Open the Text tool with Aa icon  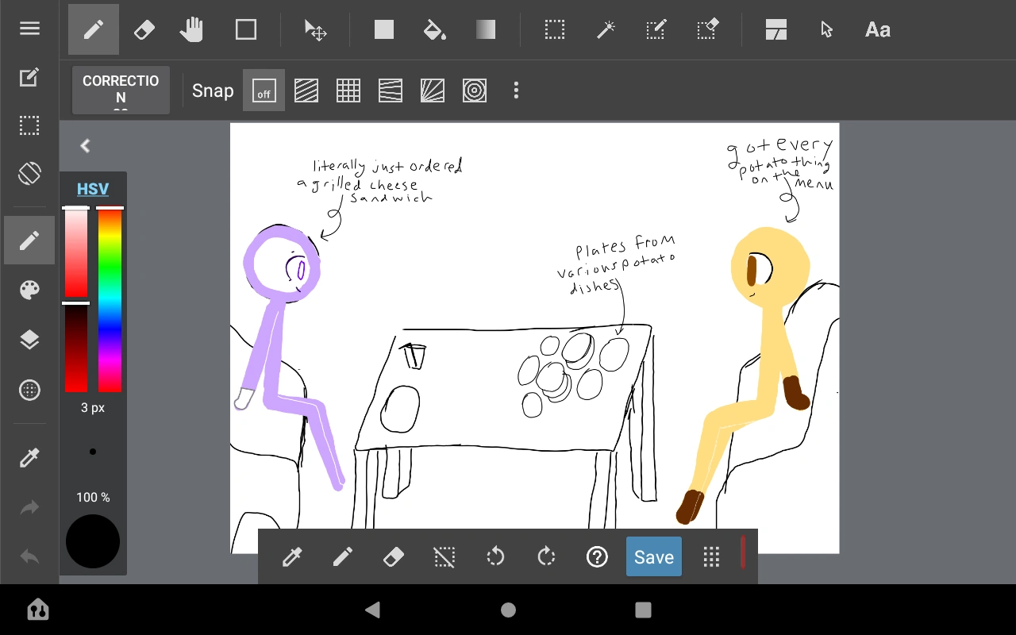coord(877,29)
